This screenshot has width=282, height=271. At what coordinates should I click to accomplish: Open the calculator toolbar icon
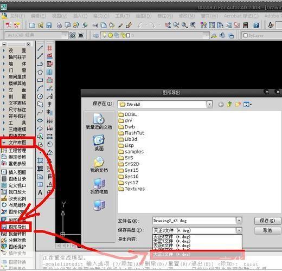pyautogui.click(x=246, y=25)
